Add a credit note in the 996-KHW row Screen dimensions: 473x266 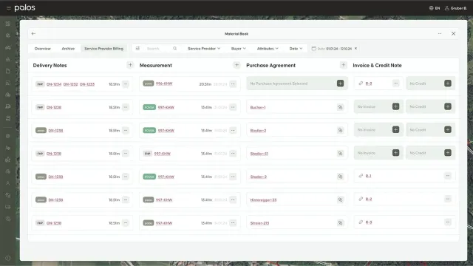tap(448, 83)
